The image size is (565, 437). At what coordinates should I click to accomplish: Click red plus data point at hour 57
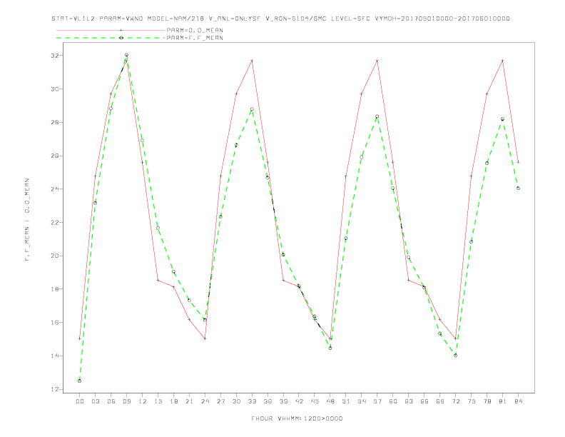[377, 61]
